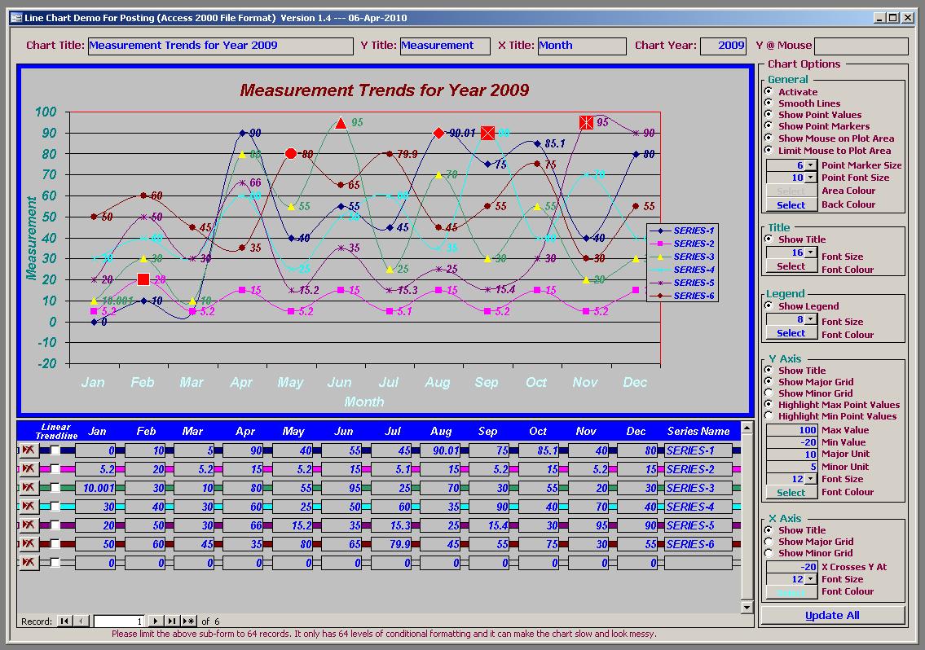Click the Minor Unit field
This screenshot has height=650, width=925.
coord(791,467)
